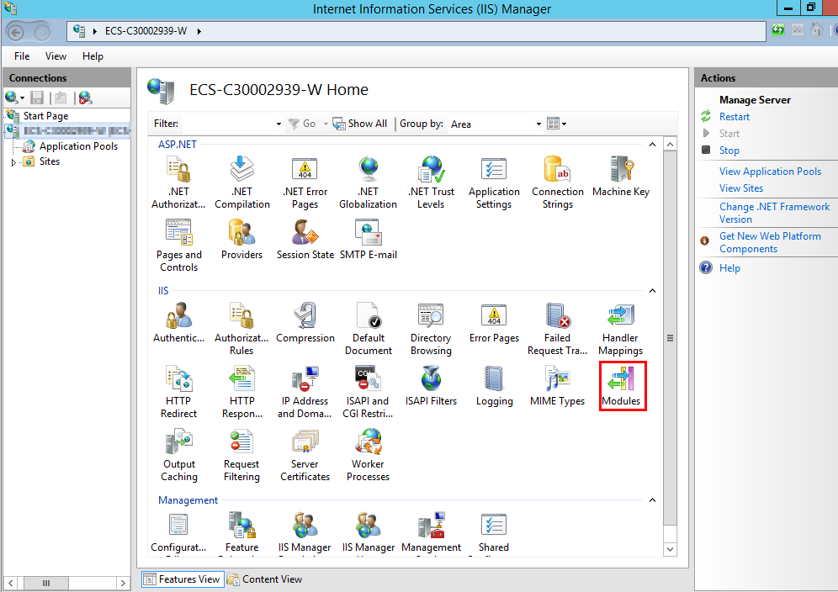The image size is (838, 592).
Task: Click Change .NET Framework Version link
Action: coord(774,214)
